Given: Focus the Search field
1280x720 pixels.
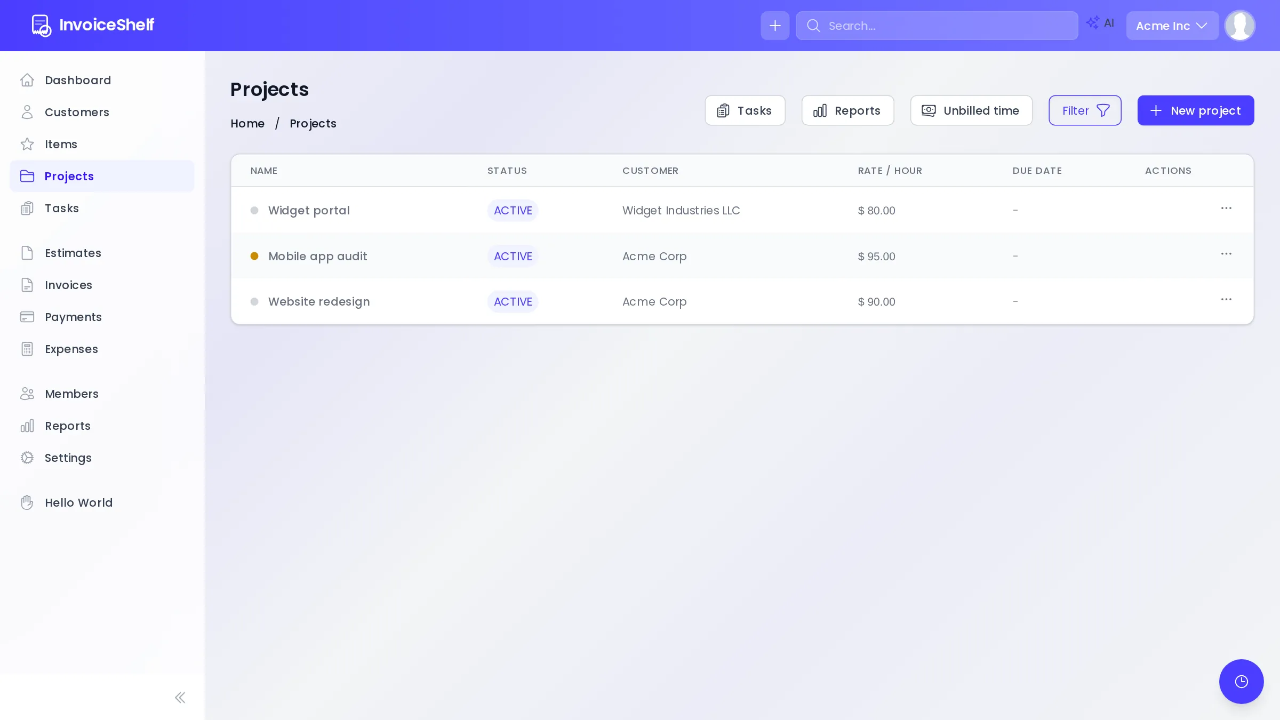Looking at the screenshot, I should pos(937,26).
